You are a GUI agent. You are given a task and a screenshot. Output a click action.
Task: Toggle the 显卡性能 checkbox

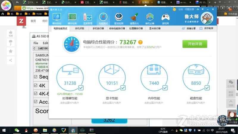click(x=123, y=88)
